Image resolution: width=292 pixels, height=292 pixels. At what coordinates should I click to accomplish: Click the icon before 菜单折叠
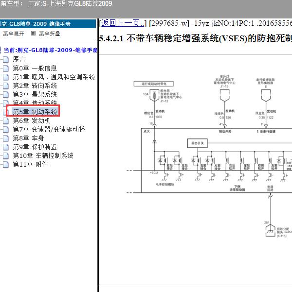click(x=33, y=34)
